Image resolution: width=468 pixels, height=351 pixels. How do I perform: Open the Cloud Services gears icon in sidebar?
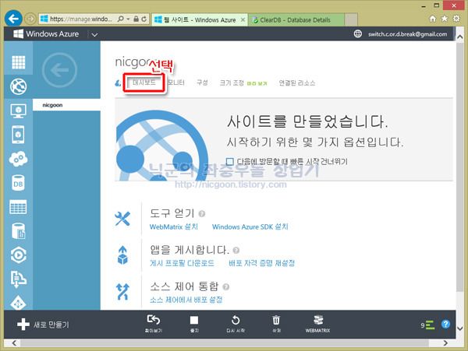[18, 159]
